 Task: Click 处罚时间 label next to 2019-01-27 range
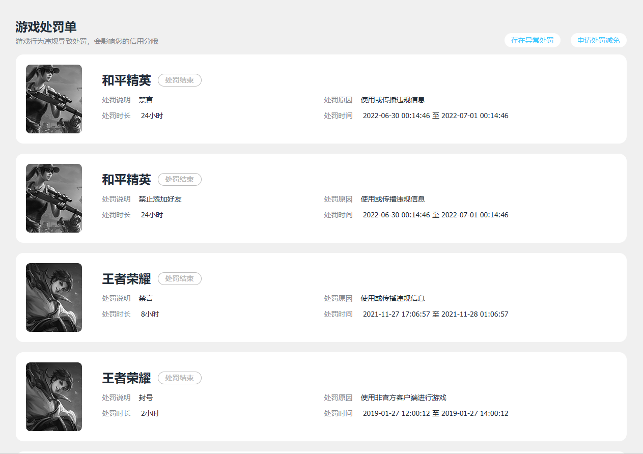point(339,413)
